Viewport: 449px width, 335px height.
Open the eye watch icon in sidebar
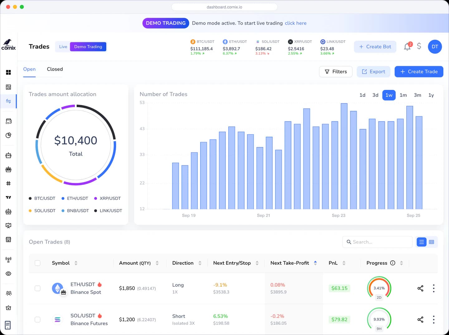(8, 273)
